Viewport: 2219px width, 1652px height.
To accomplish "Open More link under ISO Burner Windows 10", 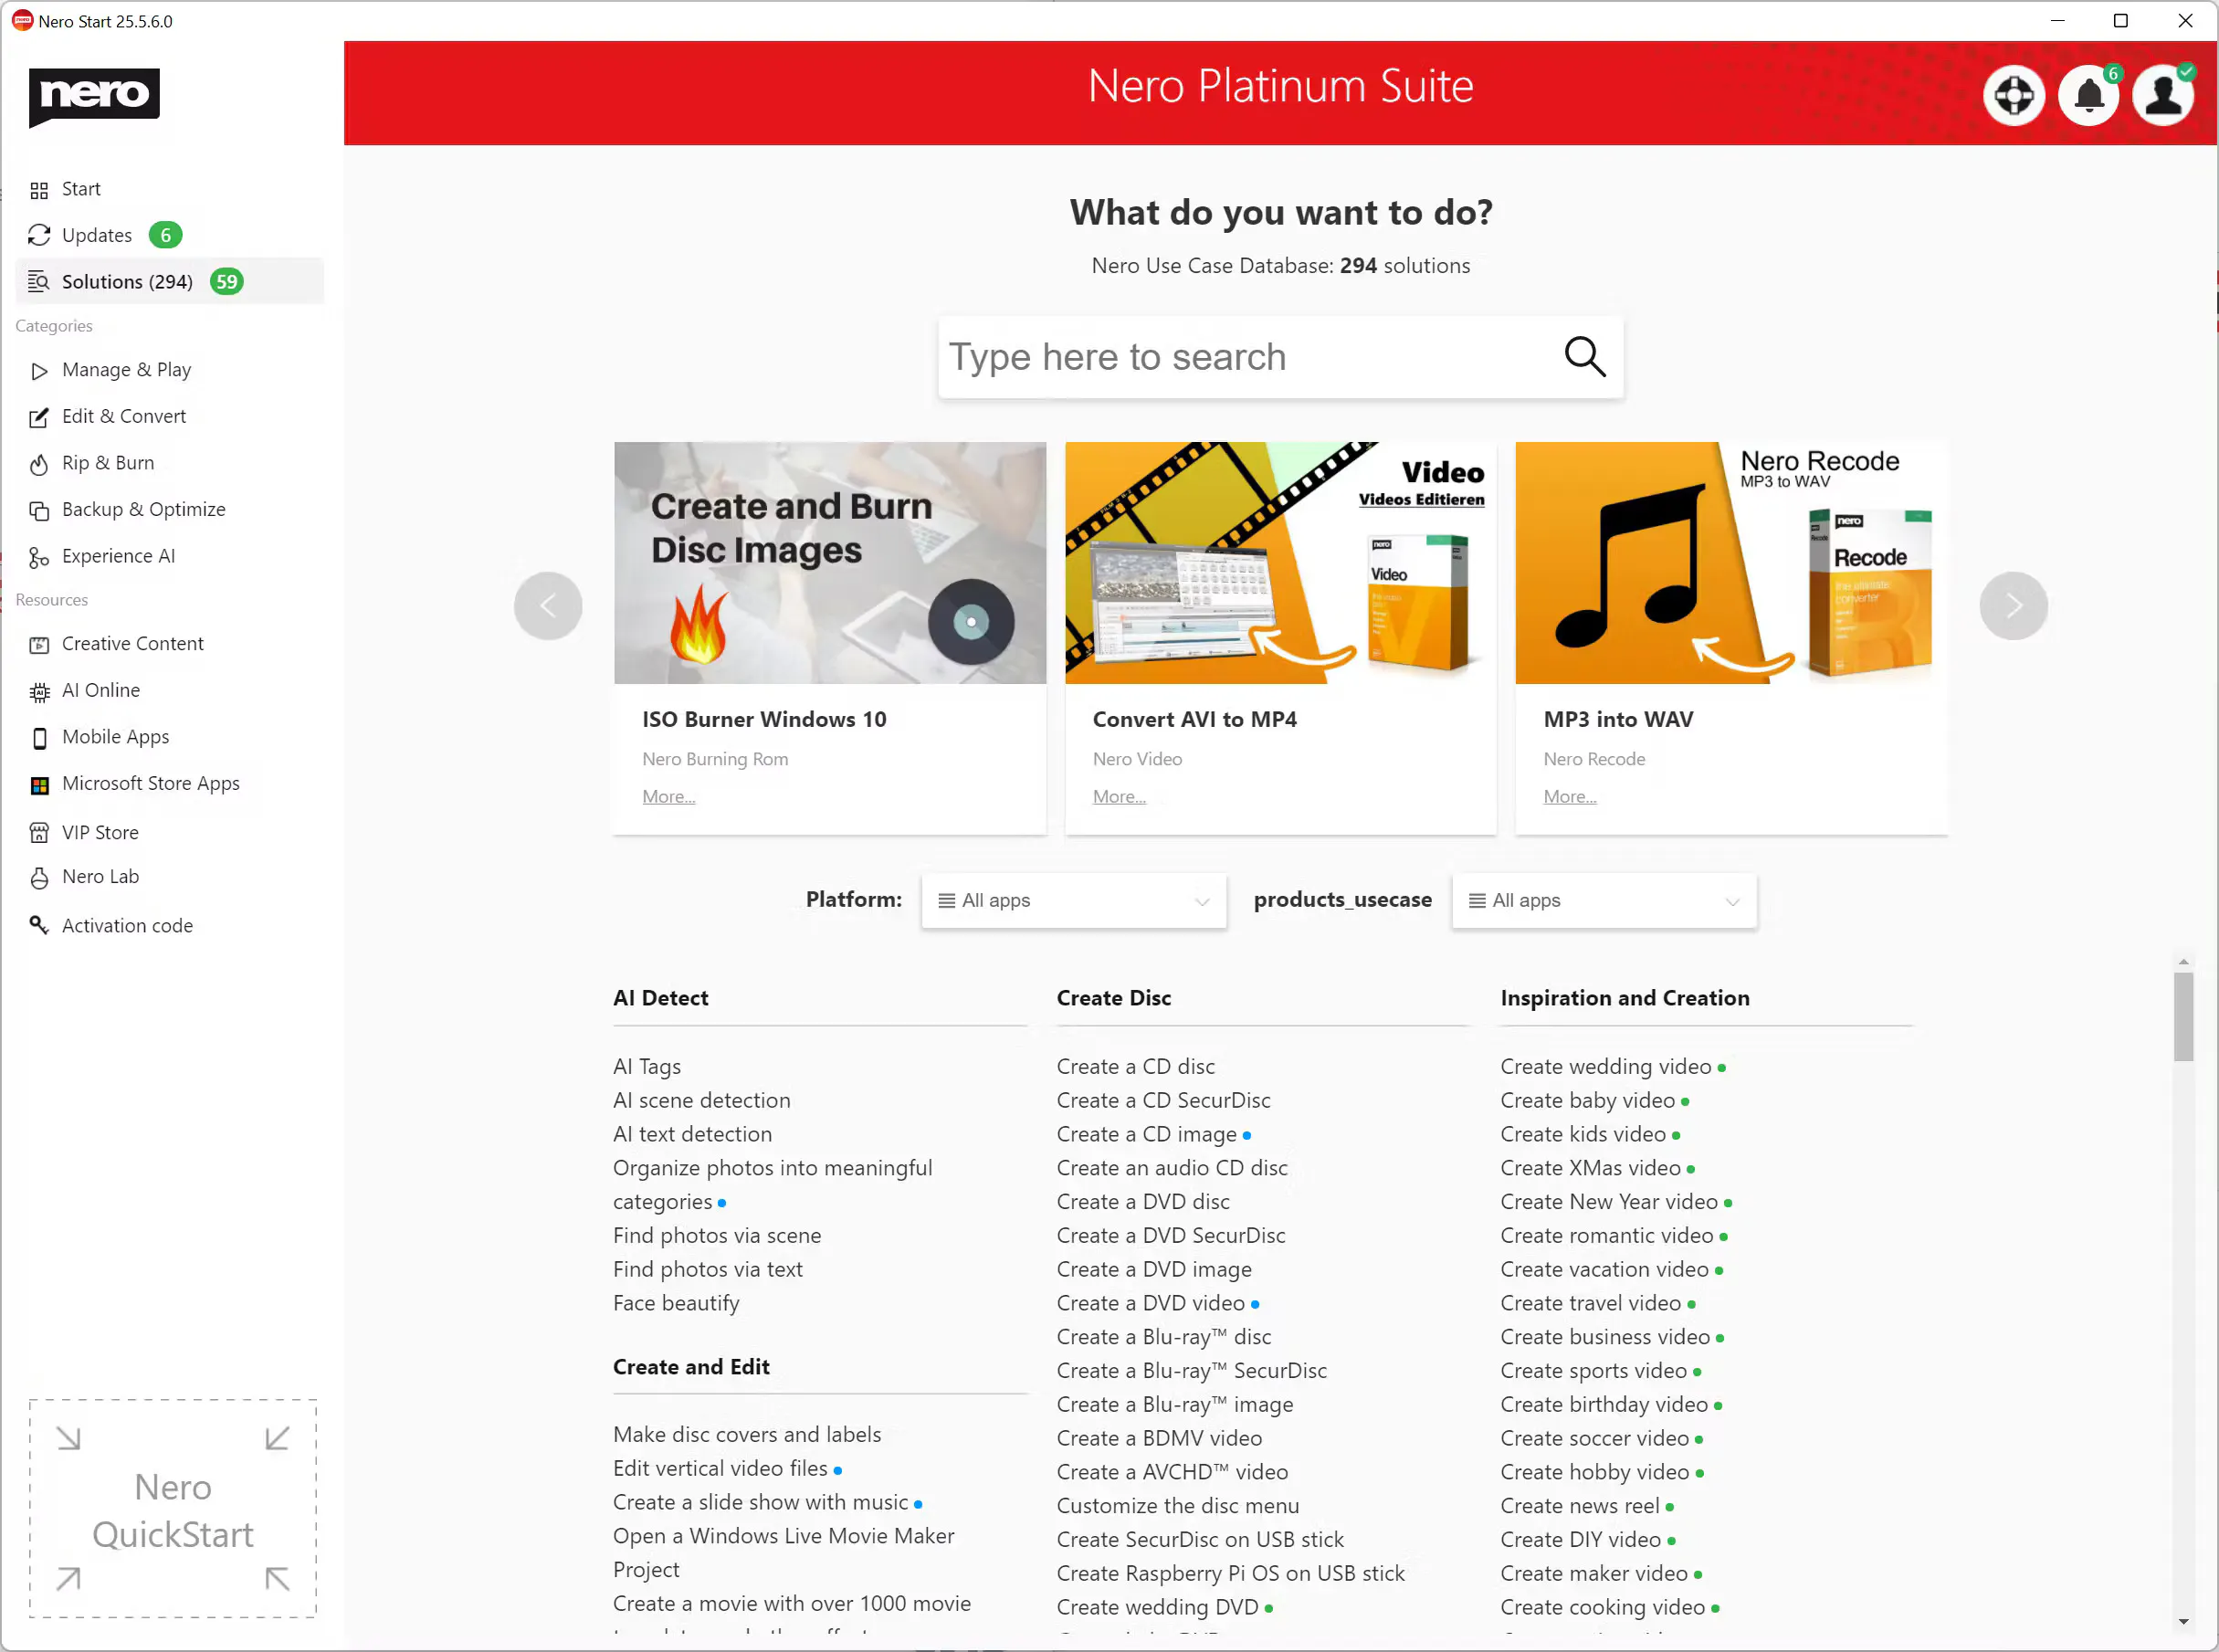I will [x=668, y=797].
